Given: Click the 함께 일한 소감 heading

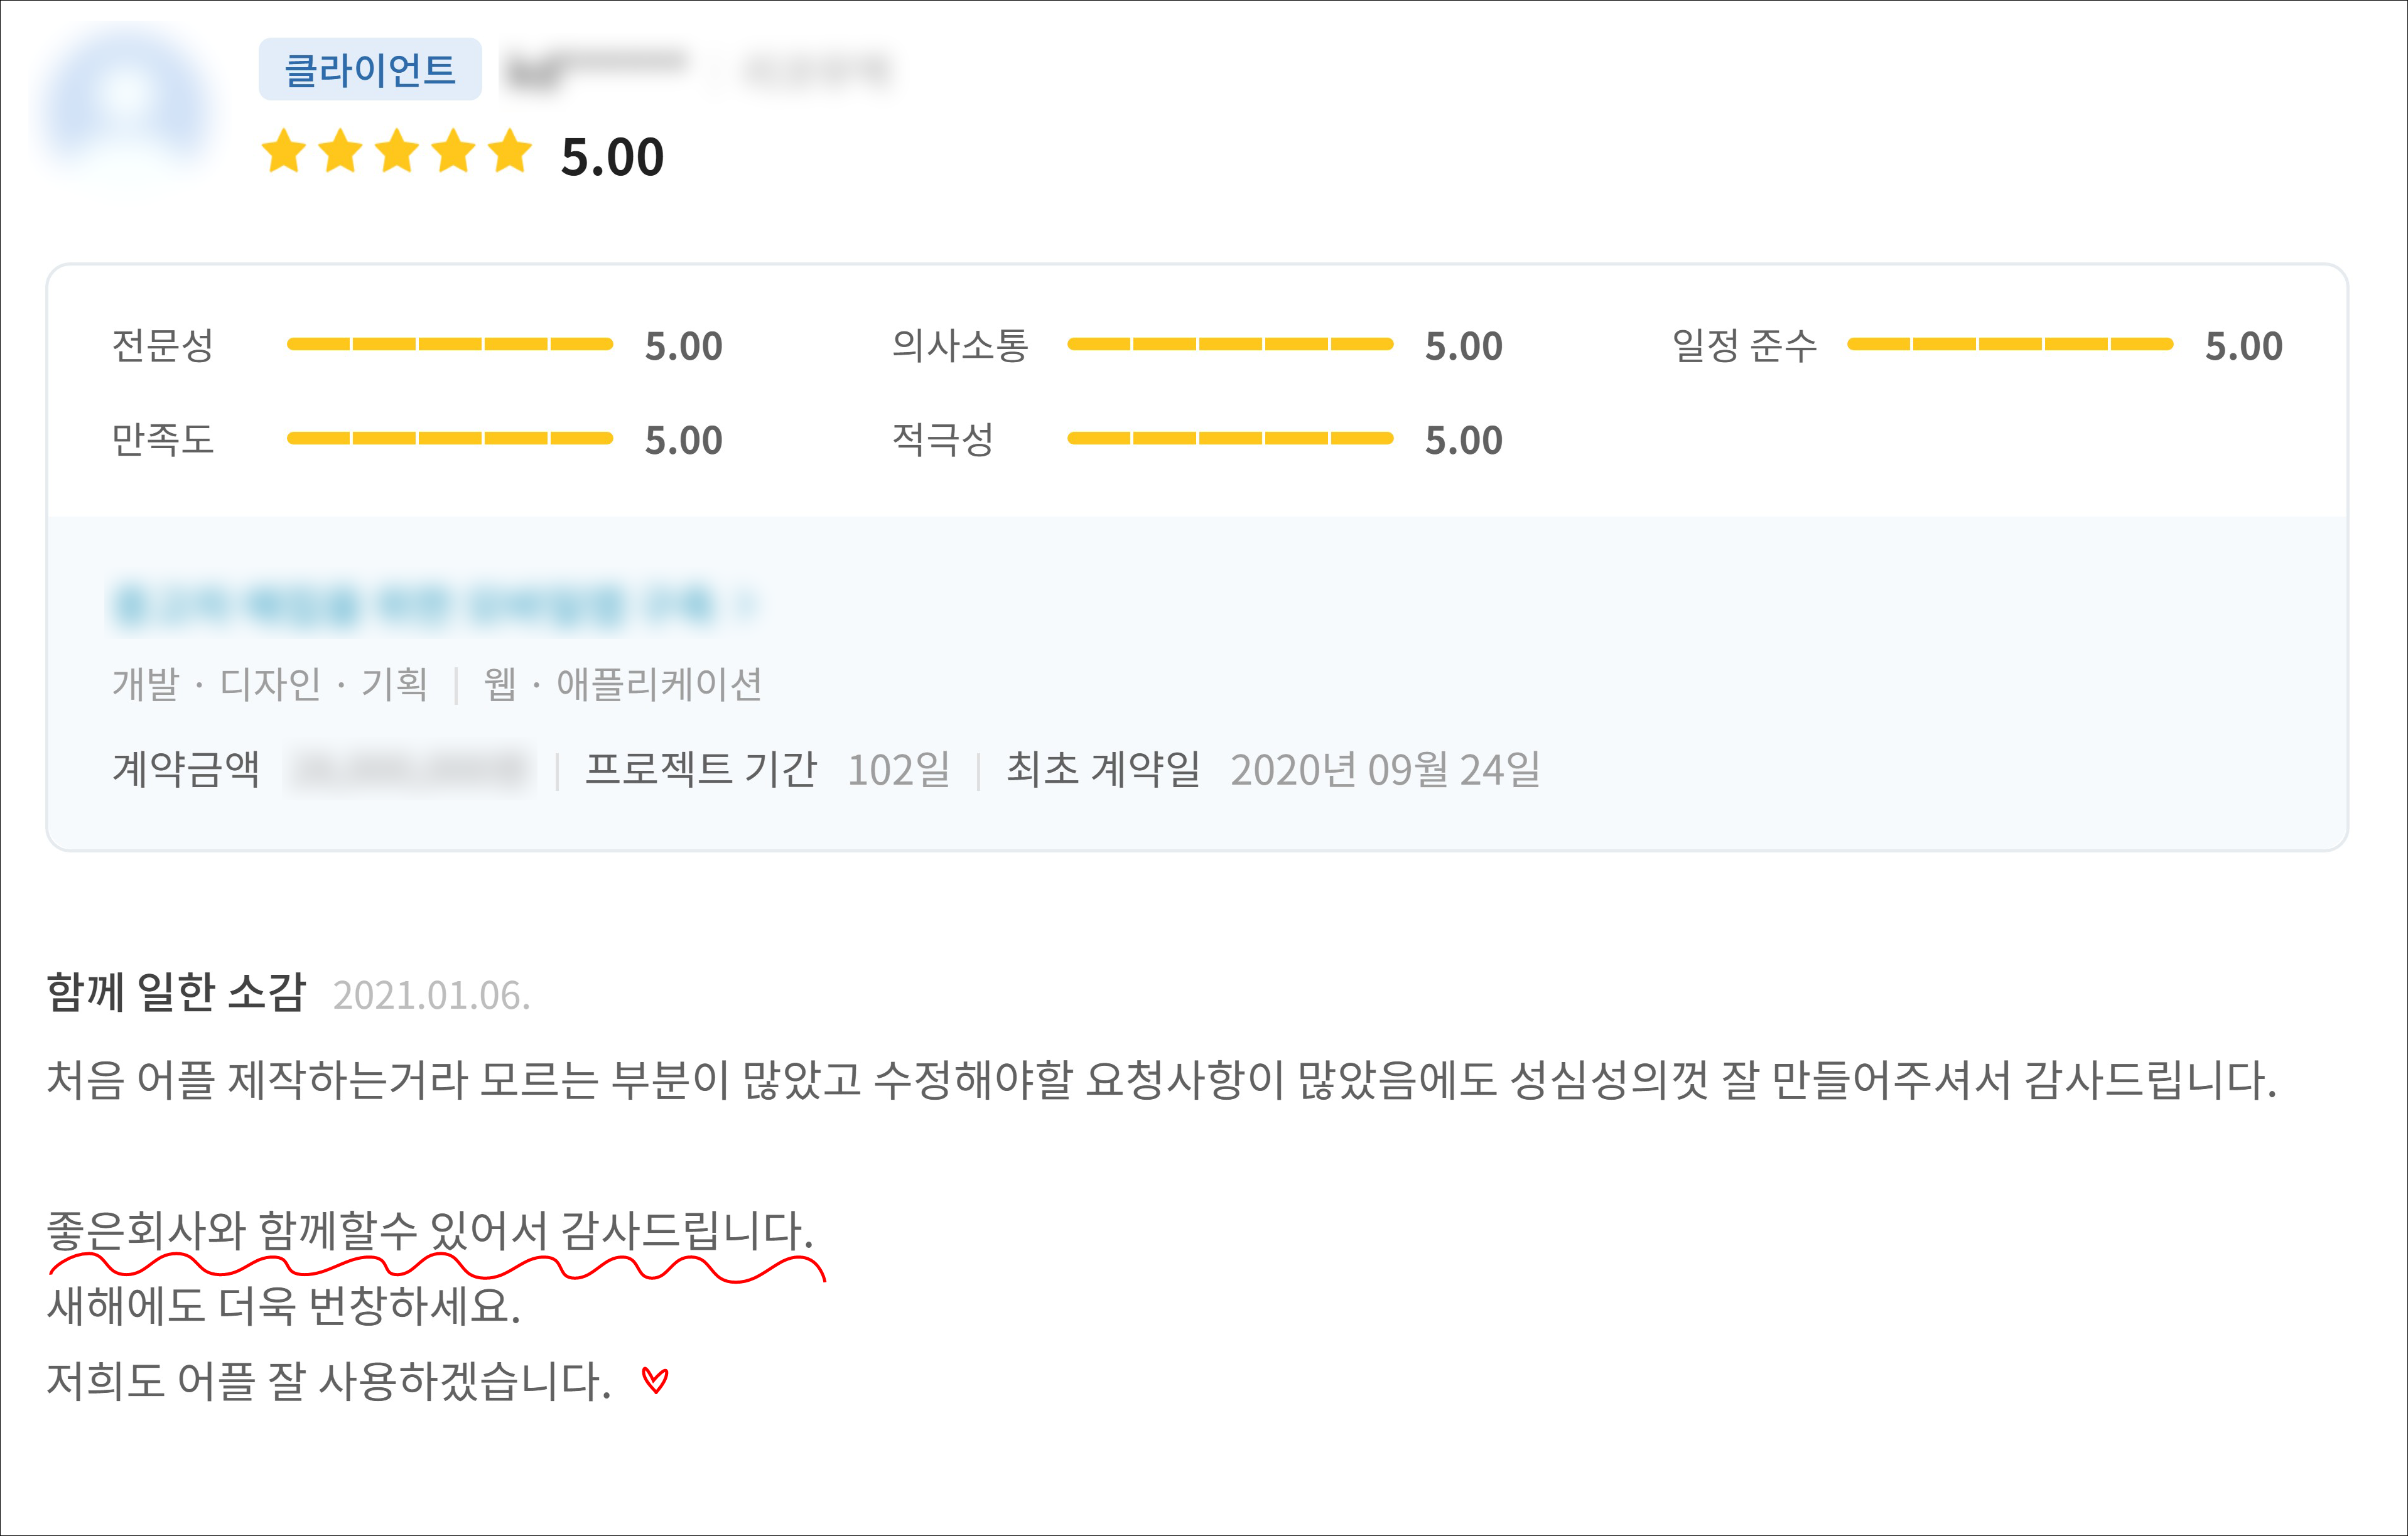Looking at the screenshot, I should click(x=176, y=993).
